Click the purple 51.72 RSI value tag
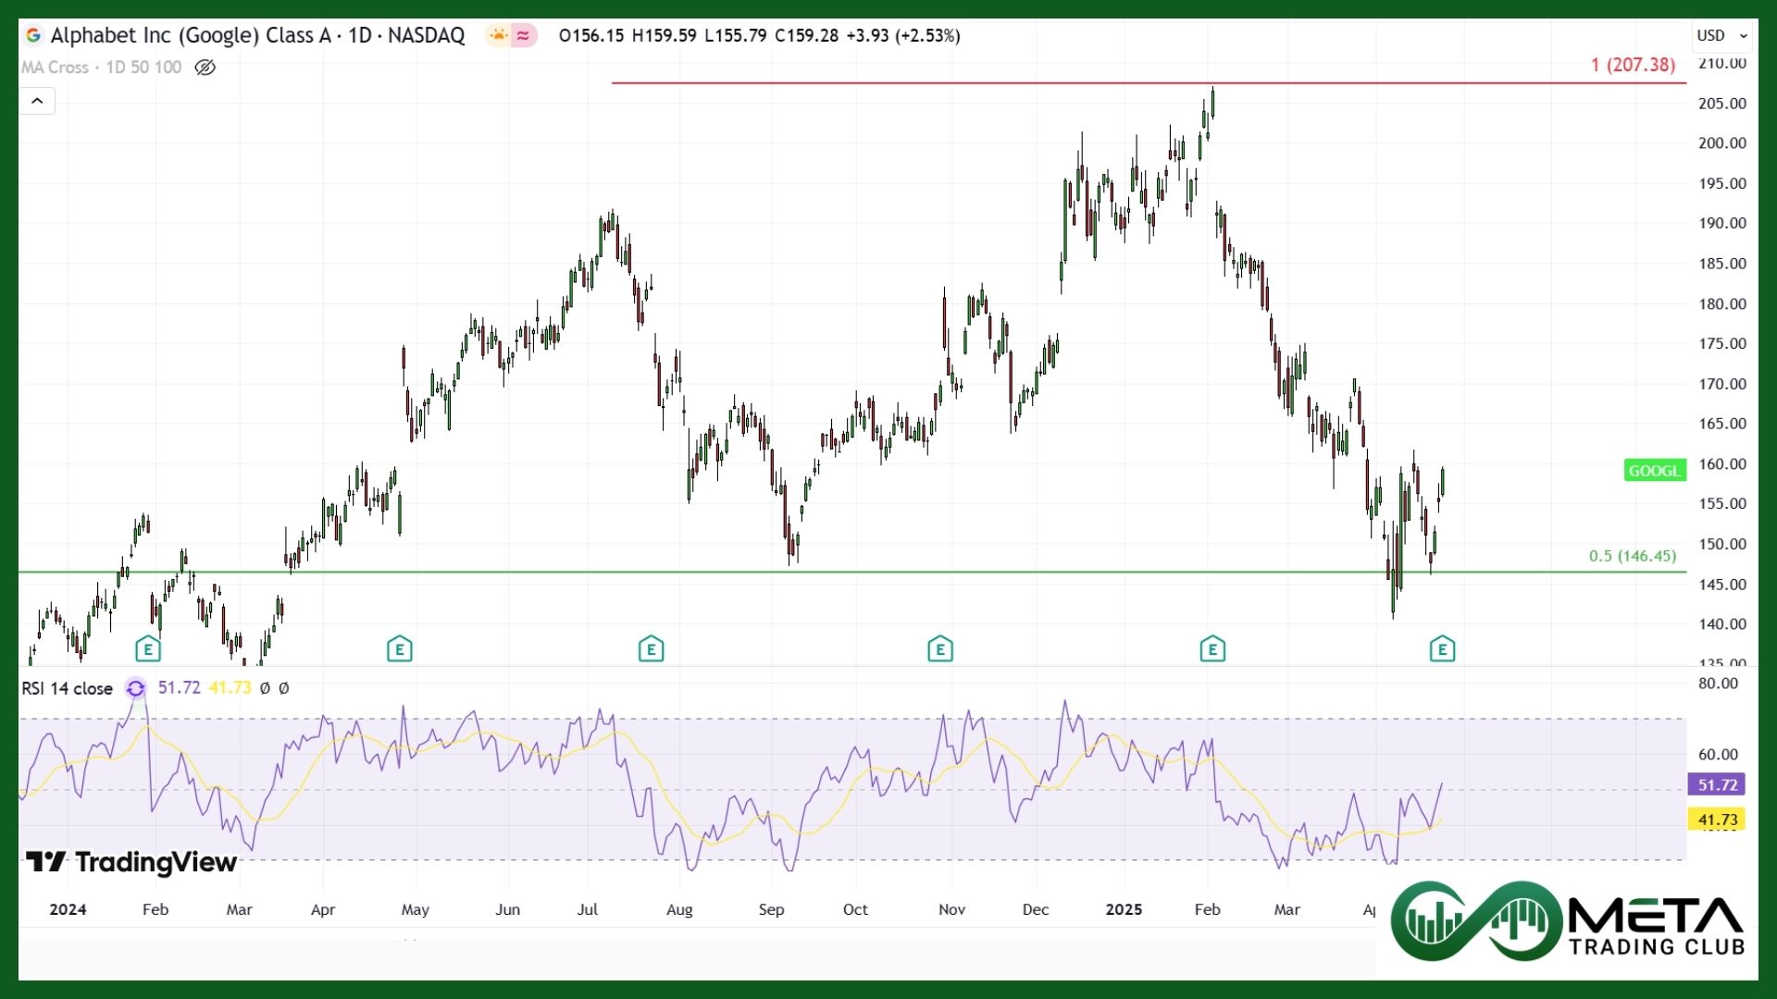1777x999 pixels. point(1717,784)
